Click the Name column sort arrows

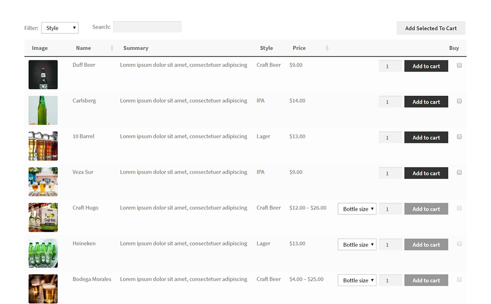(112, 48)
